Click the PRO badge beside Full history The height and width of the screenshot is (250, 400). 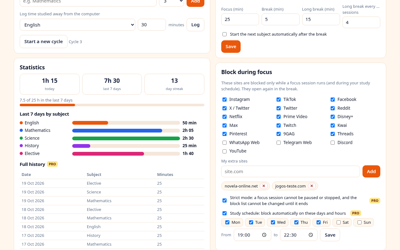(x=52, y=164)
